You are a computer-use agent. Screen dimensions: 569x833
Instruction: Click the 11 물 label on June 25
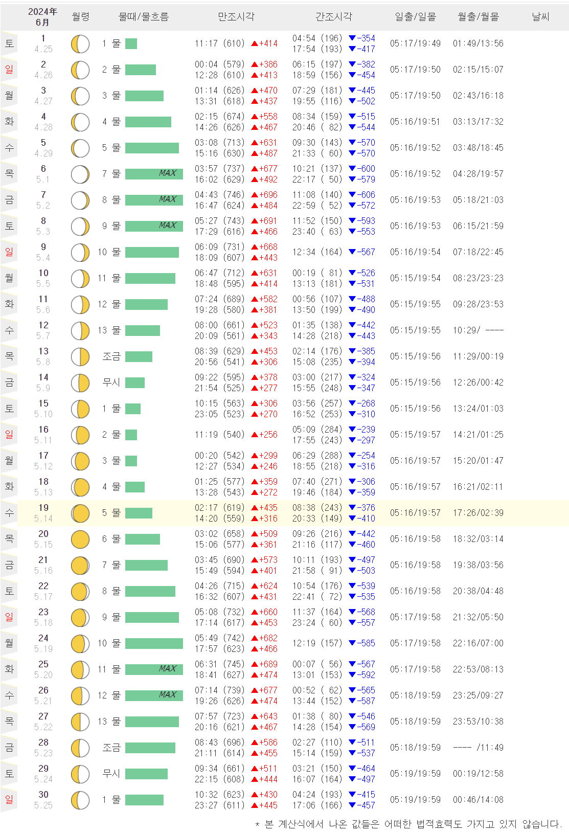(109, 669)
